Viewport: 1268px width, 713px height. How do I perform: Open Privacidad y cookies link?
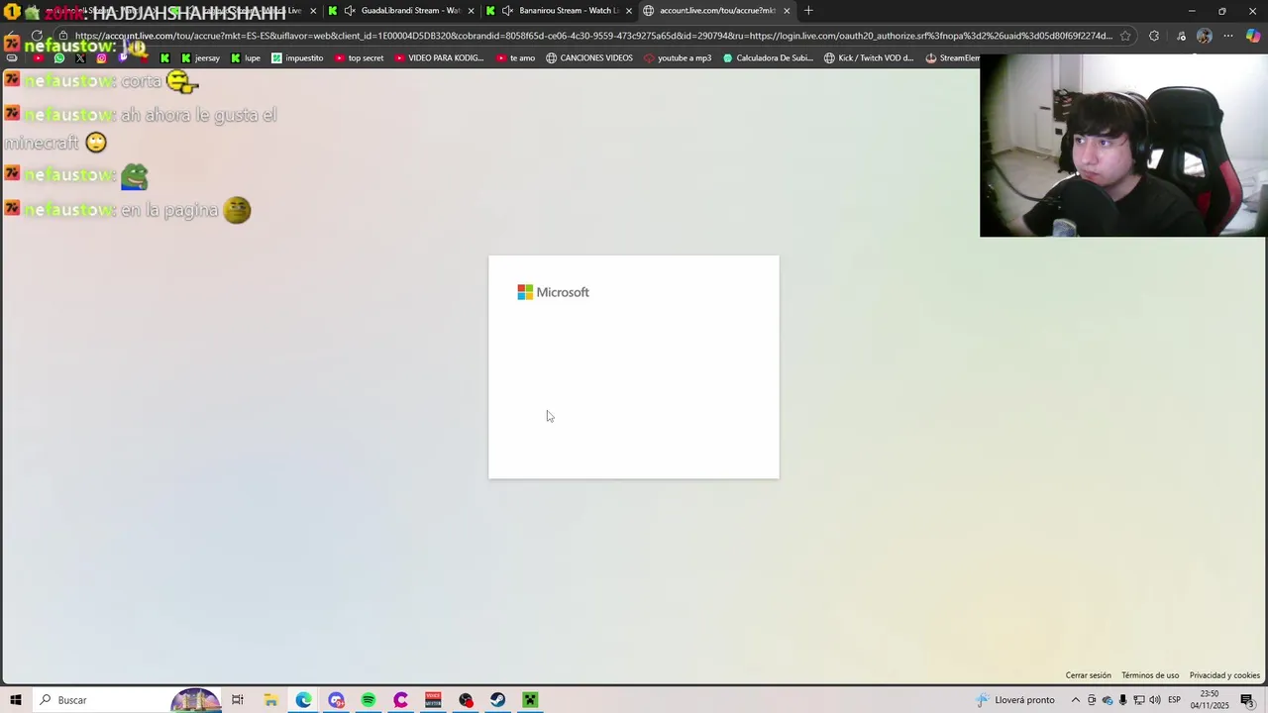pos(1224,675)
